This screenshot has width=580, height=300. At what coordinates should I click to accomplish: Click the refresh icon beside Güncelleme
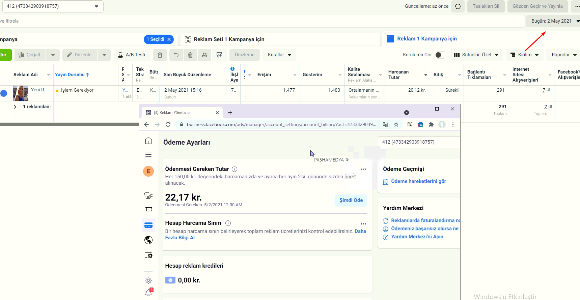458,6
